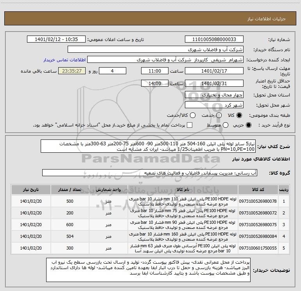
Task: Click the تاریخ نیاز column header
Action: click(31, 189)
